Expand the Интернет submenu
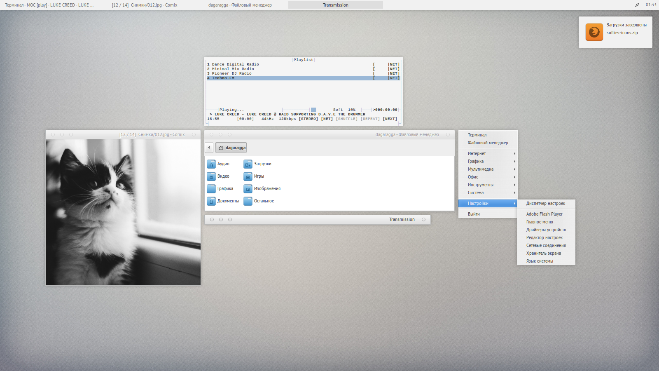The image size is (659, 371). [488, 154]
